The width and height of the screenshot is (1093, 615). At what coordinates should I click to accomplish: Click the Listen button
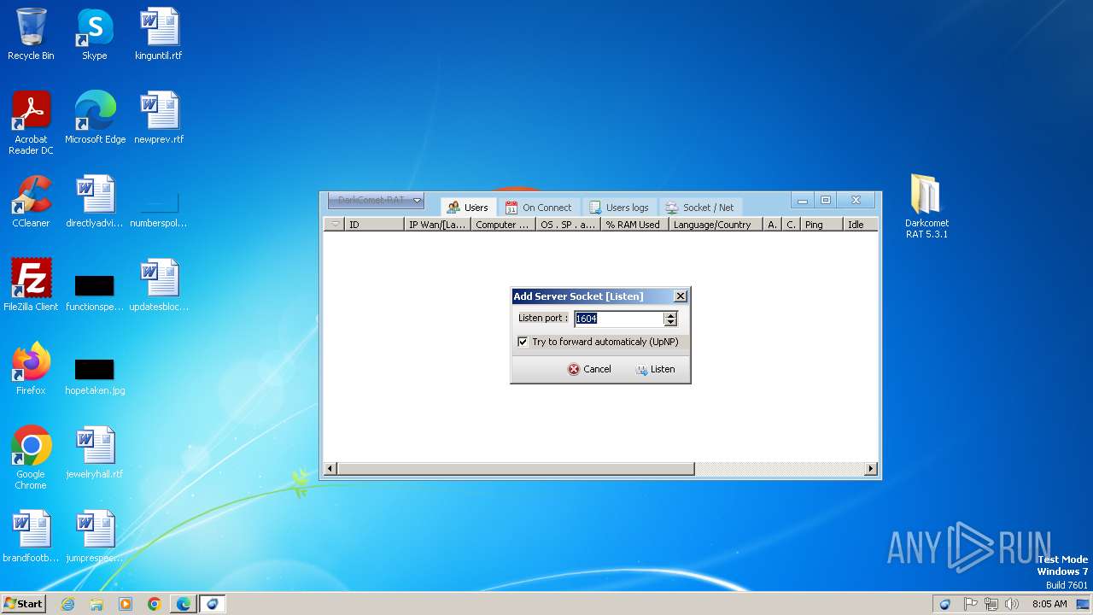point(655,369)
